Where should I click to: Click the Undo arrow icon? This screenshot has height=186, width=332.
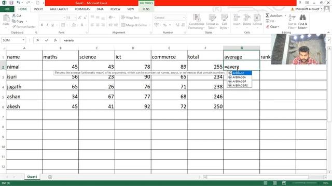19,3
